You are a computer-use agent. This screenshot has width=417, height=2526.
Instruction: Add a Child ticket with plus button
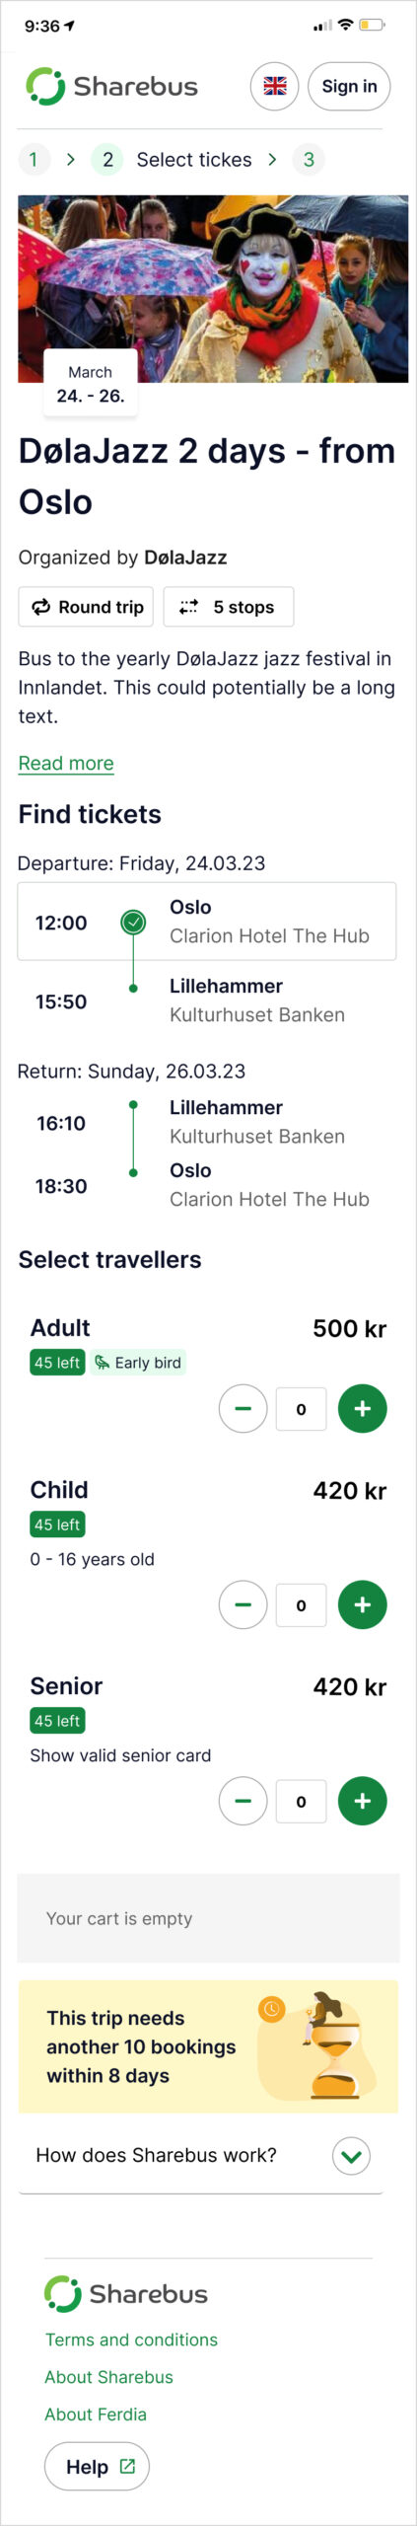click(x=363, y=1604)
